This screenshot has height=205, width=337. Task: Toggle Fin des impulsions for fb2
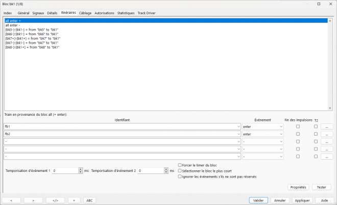click(x=298, y=134)
